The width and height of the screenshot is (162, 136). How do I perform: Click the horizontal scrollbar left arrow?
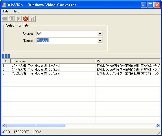click(x=4, y=126)
